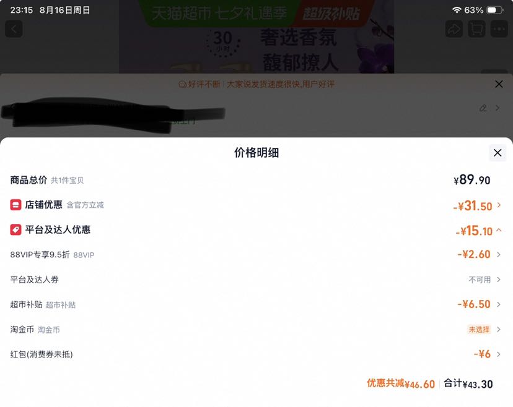Tap the red 平台及达人优惠 tag icon

click(x=15, y=229)
